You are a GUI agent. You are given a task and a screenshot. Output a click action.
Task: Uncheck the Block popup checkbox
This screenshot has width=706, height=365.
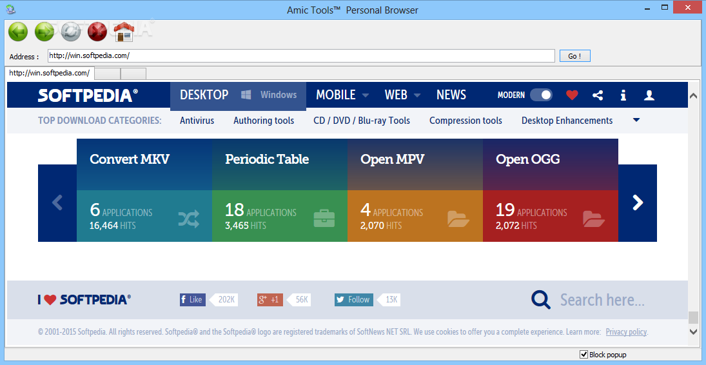click(584, 354)
